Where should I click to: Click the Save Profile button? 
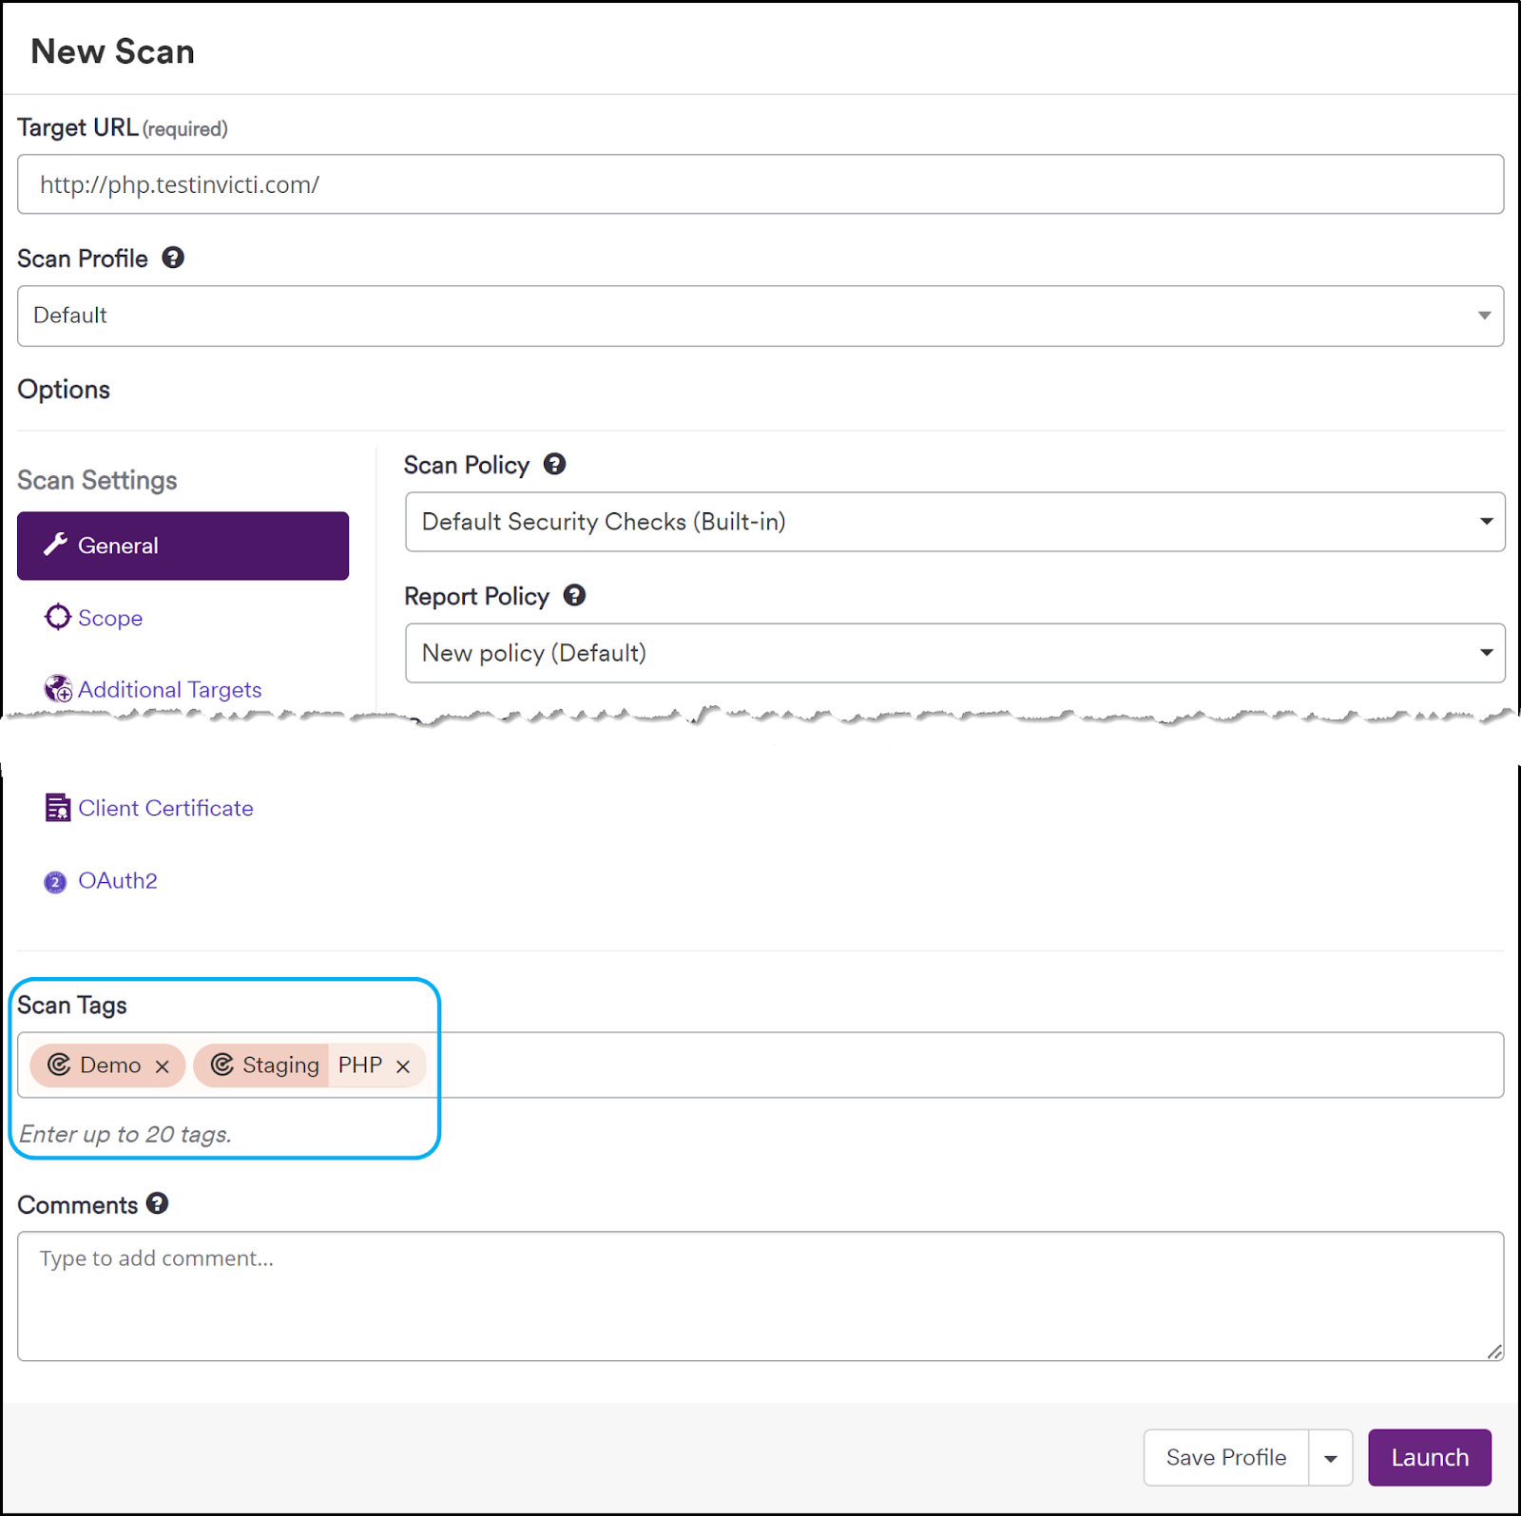[1225, 1457]
